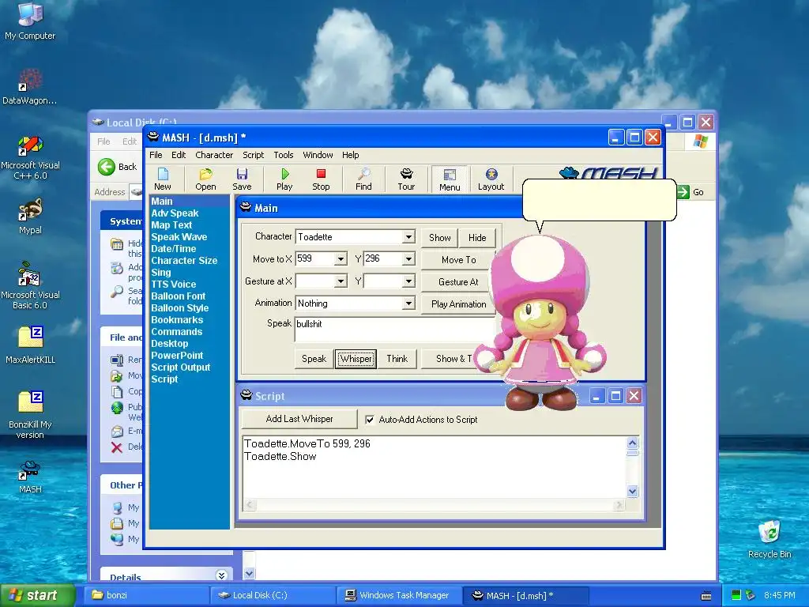The image size is (809, 607).
Task: Stop playback using the red Stop icon
Action: coord(321,179)
